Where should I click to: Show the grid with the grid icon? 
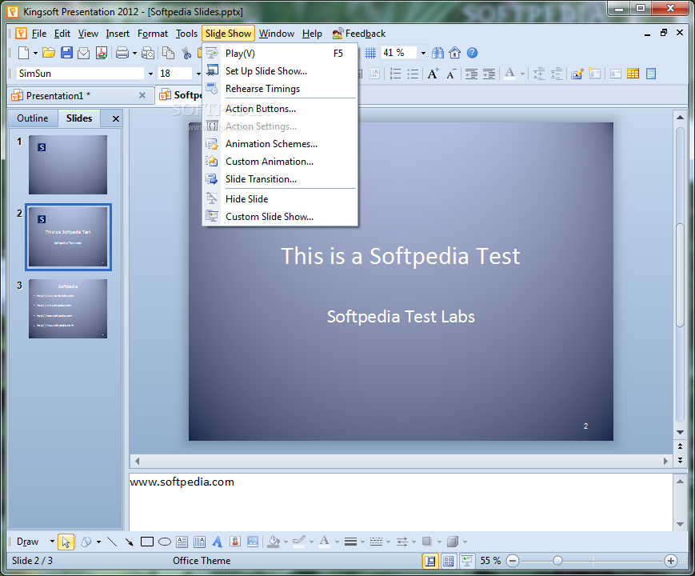tap(370, 54)
